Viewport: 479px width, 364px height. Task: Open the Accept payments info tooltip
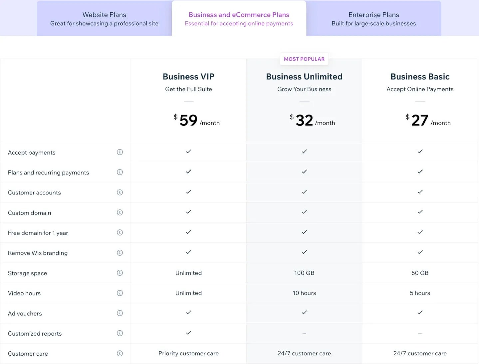(120, 152)
